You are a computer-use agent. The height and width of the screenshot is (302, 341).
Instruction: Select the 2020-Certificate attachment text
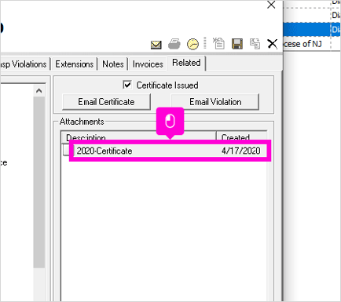point(104,151)
